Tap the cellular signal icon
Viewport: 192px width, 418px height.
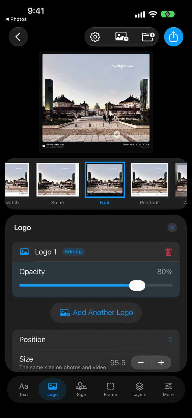point(140,15)
